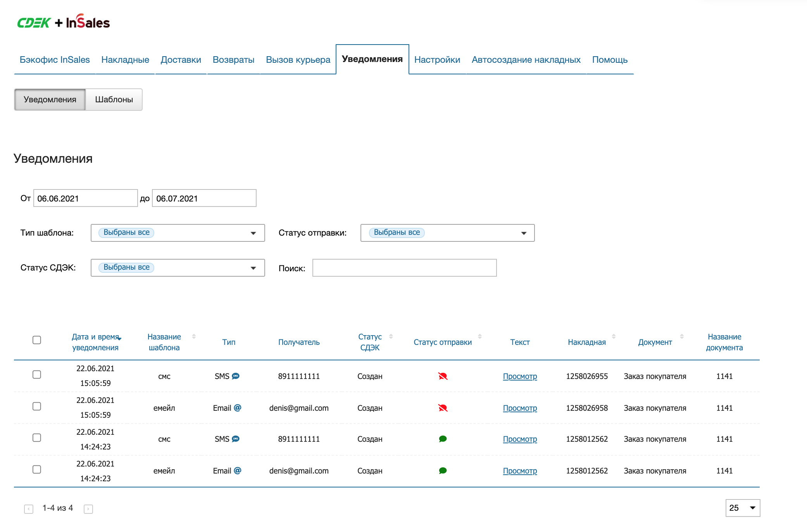Open the Тип шаблона dropdown

[x=178, y=233]
